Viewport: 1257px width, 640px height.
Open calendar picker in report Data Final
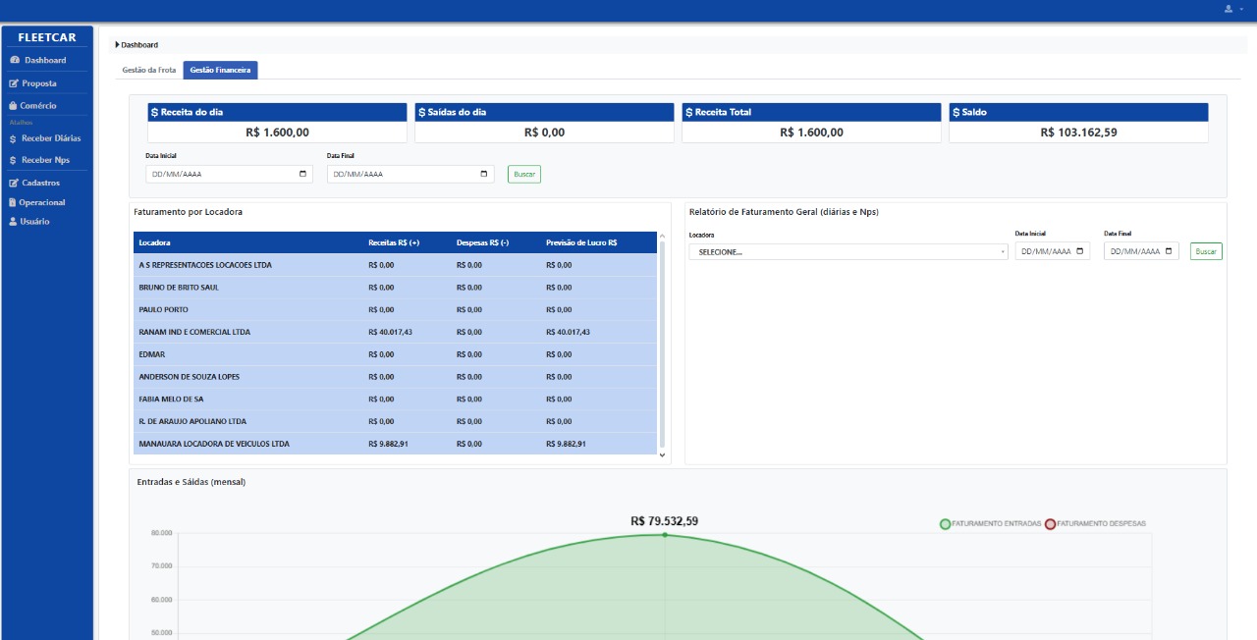pos(1169,251)
